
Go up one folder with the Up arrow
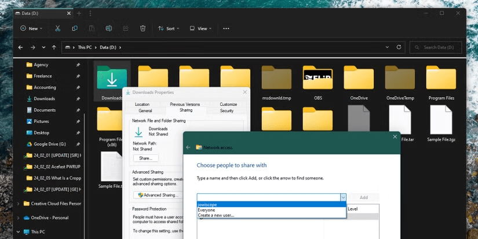pos(54,47)
